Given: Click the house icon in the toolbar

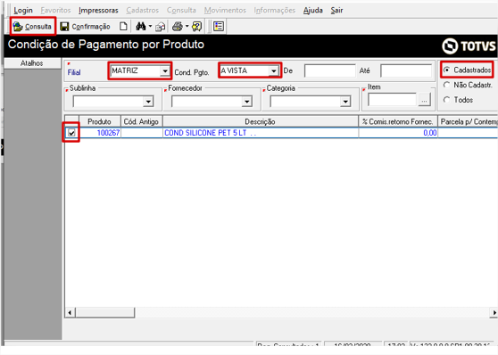Looking at the screenshot, I should 160,27.
